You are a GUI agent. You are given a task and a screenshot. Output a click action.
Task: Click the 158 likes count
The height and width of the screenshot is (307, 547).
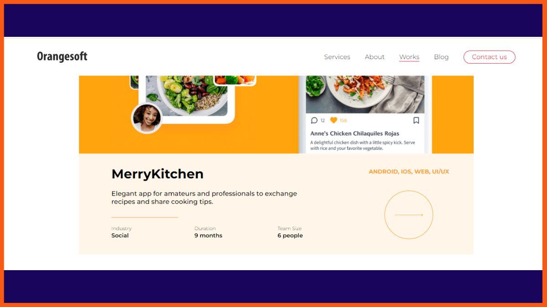click(343, 121)
